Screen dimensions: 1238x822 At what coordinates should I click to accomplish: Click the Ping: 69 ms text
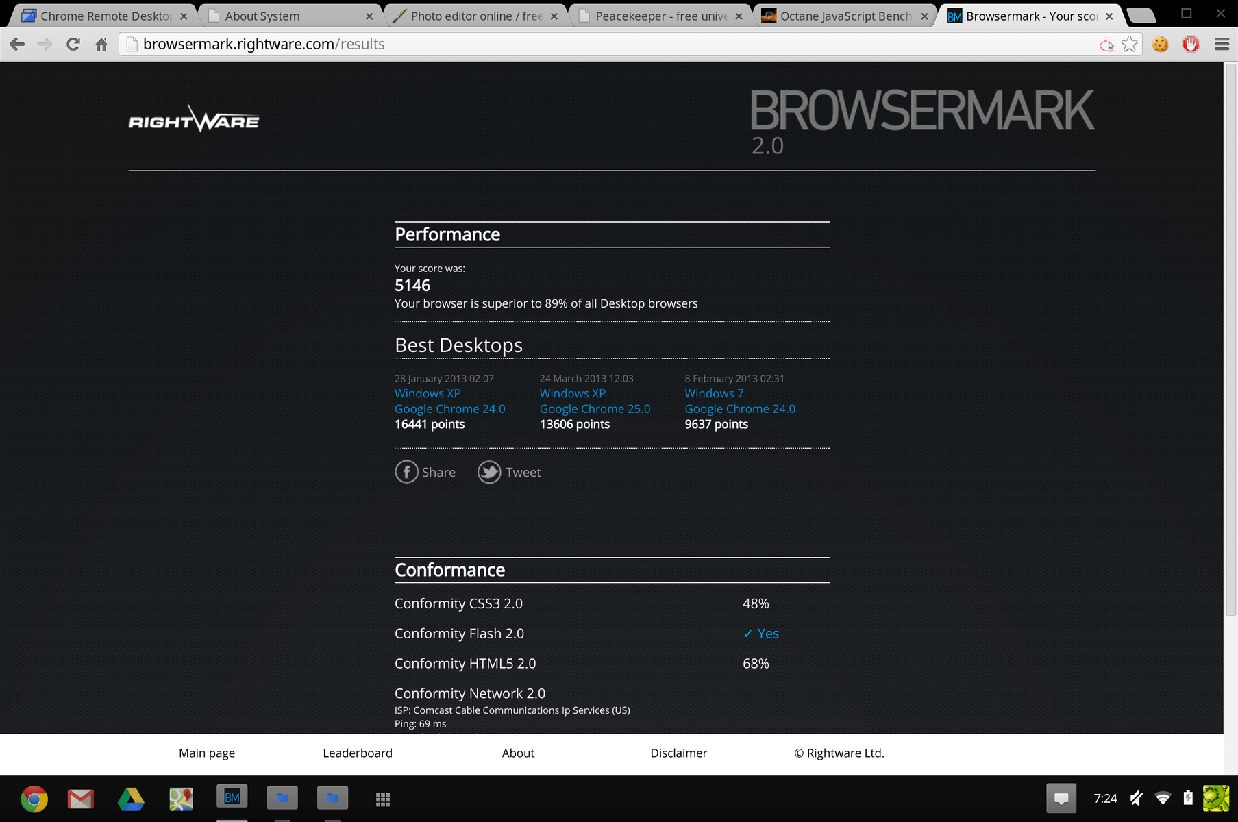click(x=420, y=724)
